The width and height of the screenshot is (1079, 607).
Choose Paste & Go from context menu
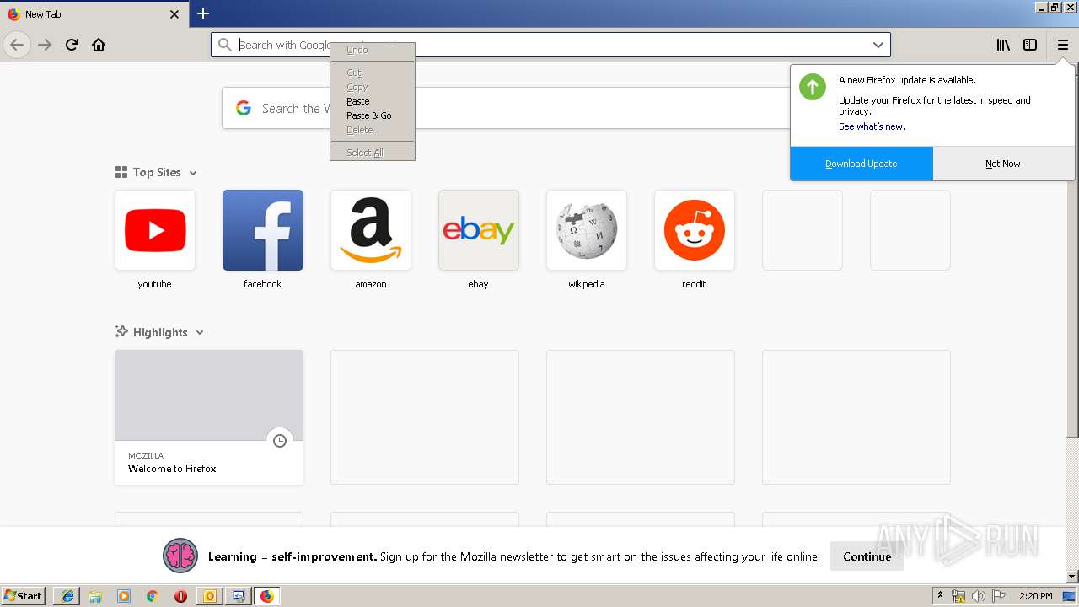pyautogui.click(x=373, y=115)
